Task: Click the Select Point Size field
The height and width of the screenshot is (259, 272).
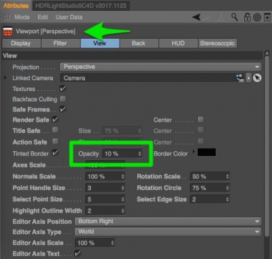Action: (x=105, y=199)
